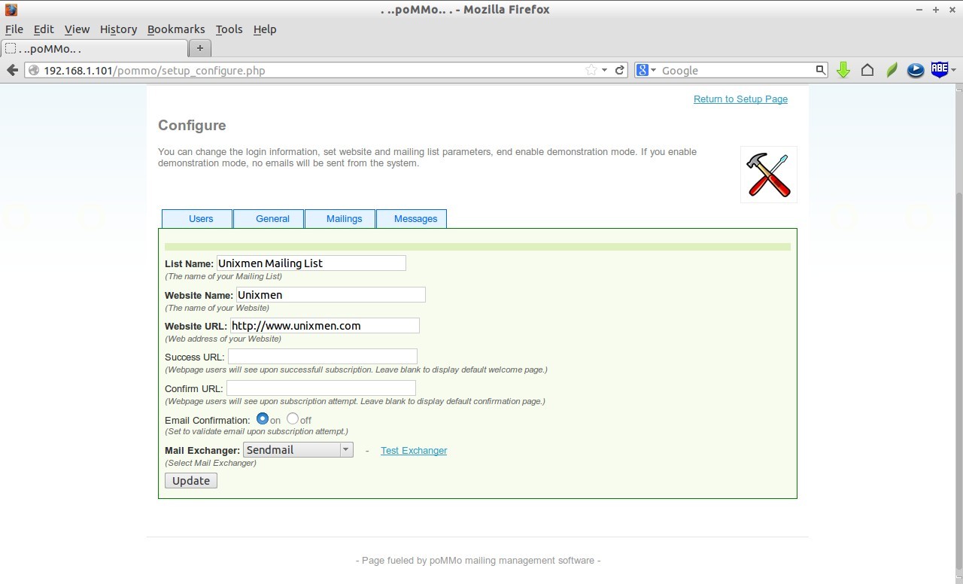Open the View menu
Image resolution: width=963 pixels, height=584 pixels.
[x=77, y=29]
